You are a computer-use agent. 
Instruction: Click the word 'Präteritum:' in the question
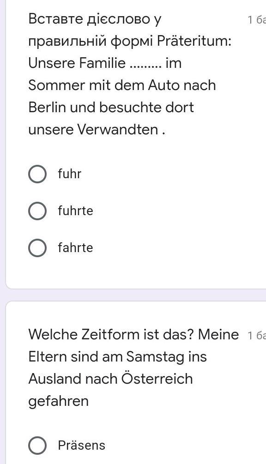coord(194,41)
